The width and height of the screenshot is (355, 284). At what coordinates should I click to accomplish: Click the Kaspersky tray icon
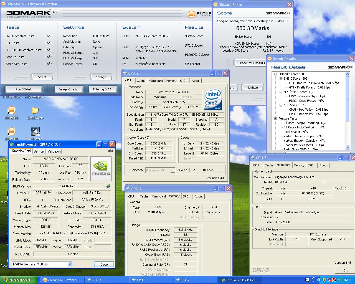[334, 280]
